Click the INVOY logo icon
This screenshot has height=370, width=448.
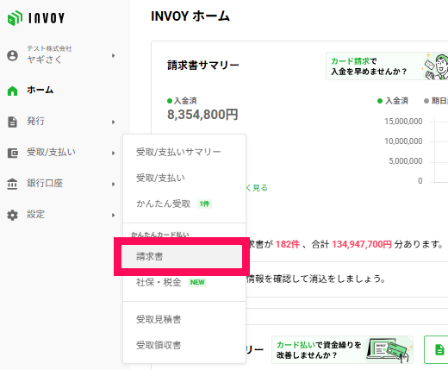pos(15,18)
